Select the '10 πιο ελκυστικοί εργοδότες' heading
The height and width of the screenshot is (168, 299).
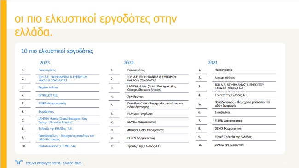[57, 51]
